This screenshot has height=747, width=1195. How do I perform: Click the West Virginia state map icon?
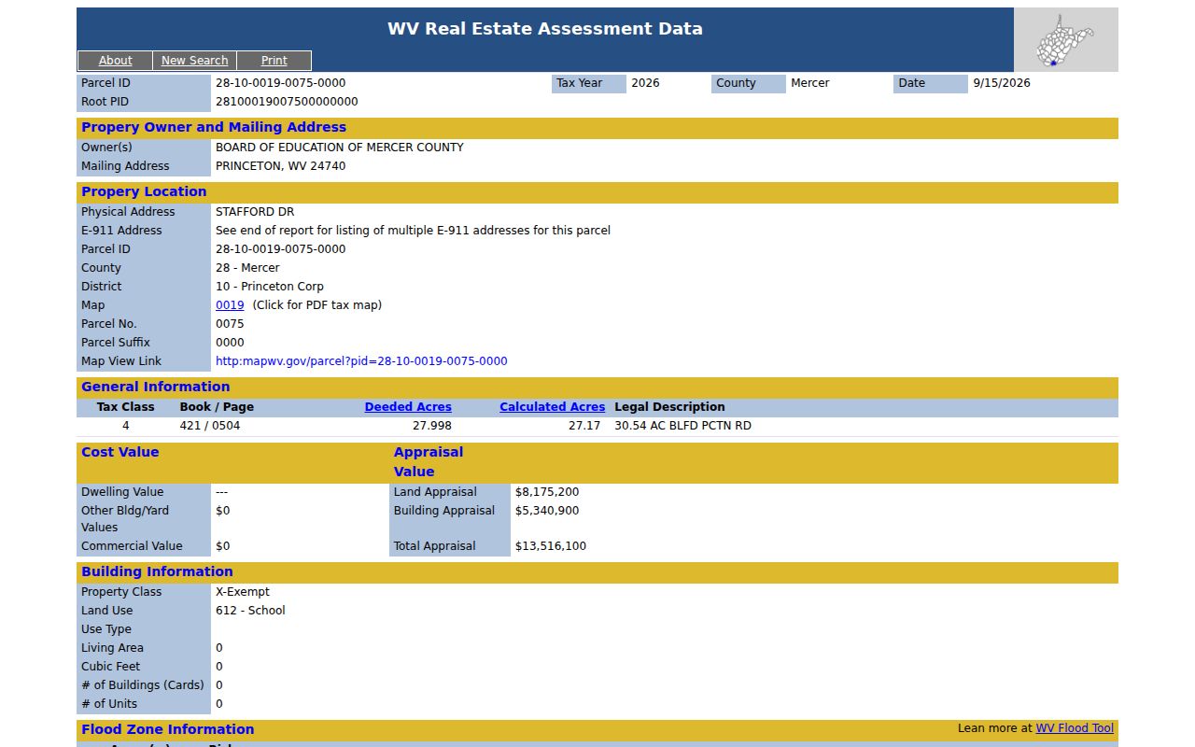coord(1065,40)
